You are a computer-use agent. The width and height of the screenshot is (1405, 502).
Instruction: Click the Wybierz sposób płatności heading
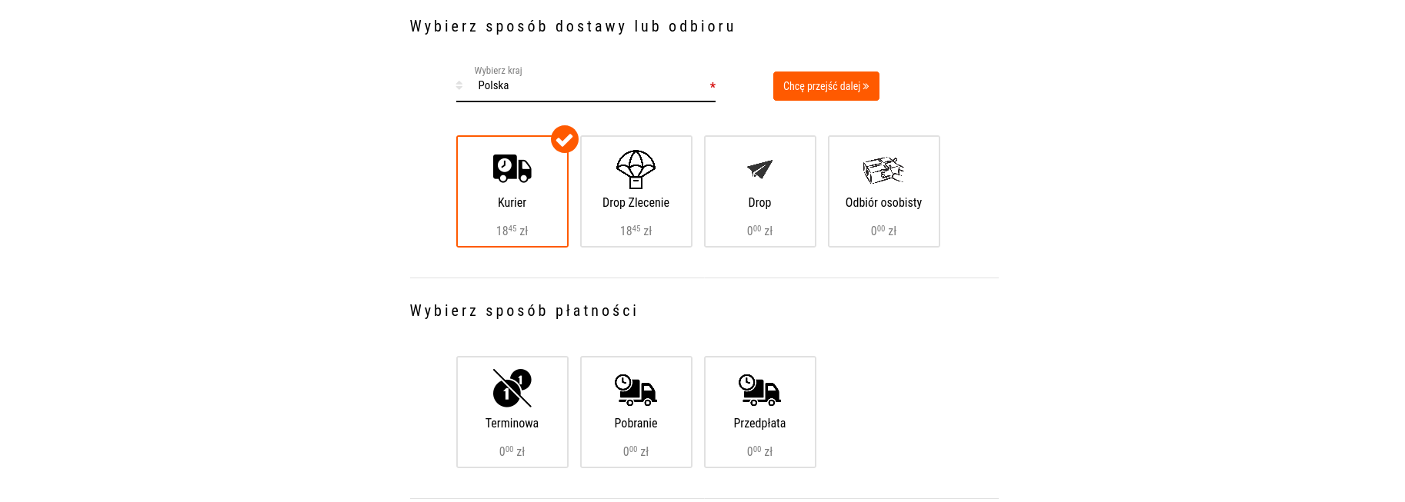[523, 311]
